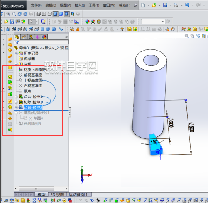Toggle Hidden Lines Visible display icon
This screenshot has width=208, height=203.
(44, 14)
